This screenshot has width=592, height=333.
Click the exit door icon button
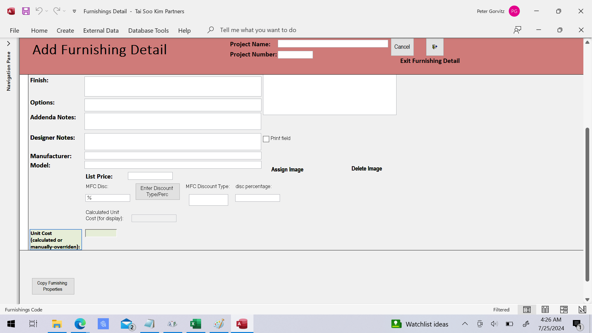click(435, 47)
